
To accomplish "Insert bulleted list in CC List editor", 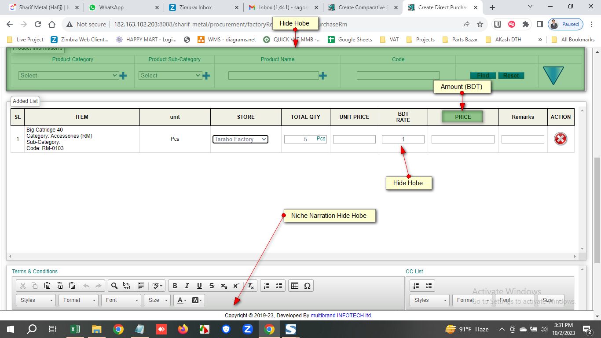I will click(429, 286).
